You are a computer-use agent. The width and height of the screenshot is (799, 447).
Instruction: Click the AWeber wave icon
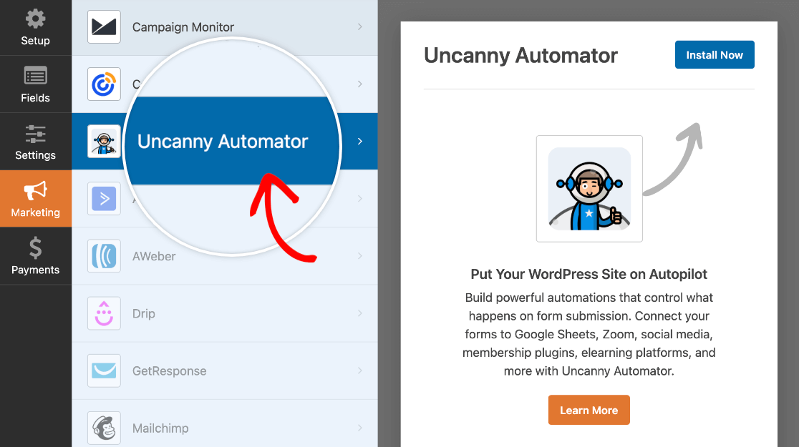[x=104, y=256]
